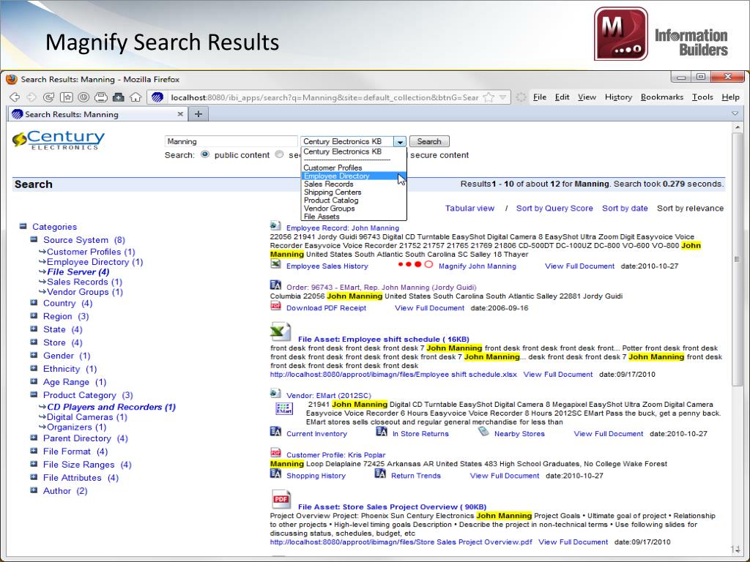Viewport: 750px width, 562px height.
Task: Open File Asset: Store Sales Project Overview title
Action: pos(392,507)
